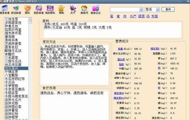Select 冬苋菜豆腐汤 in the recipe list
The width and height of the screenshot is (190, 120).
[16, 89]
